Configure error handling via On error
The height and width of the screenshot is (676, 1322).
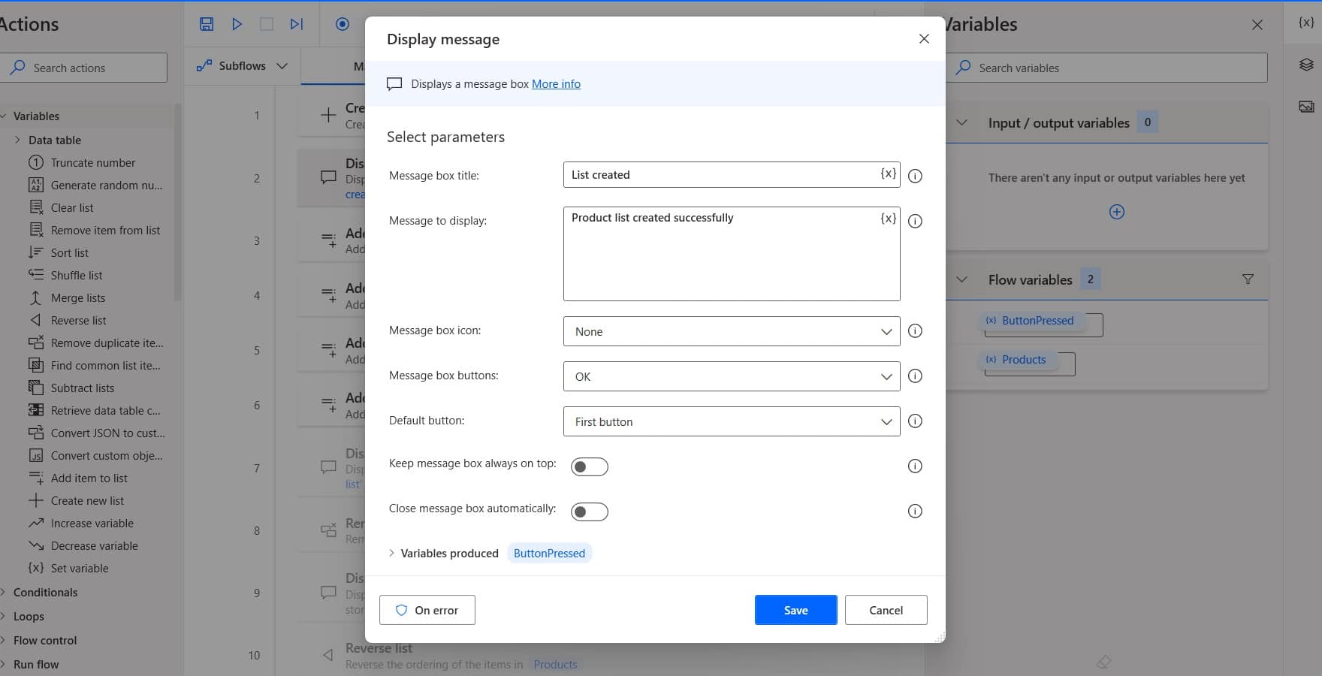pyautogui.click(x=427, y=610)
